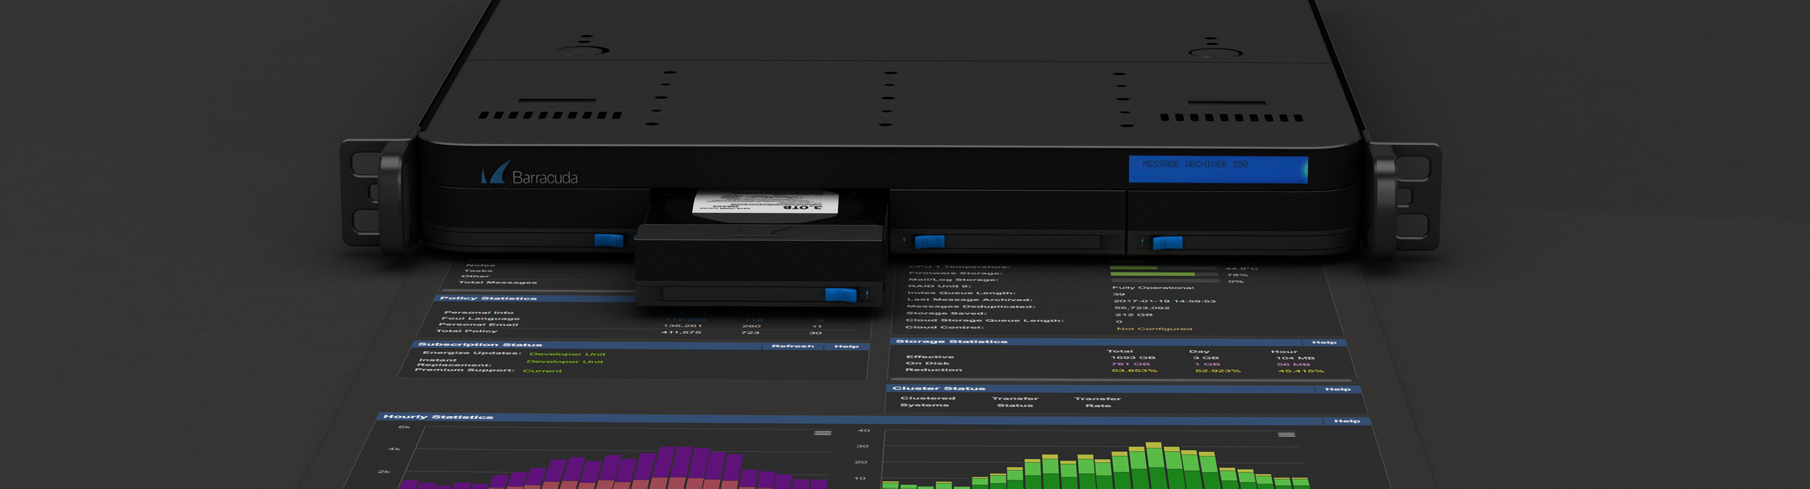This screenshot has height=489, width=1810.
Task: Click the Cluster Status section title
Action: tap(939, 389)
